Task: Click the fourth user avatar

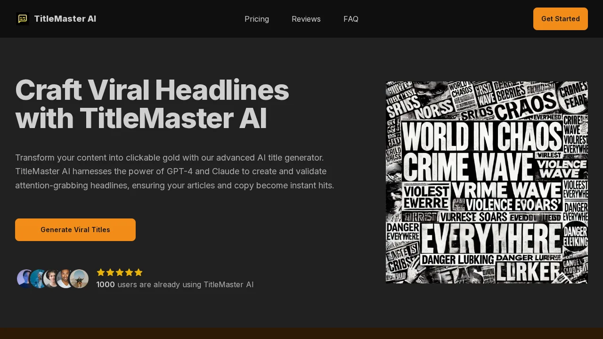Action: (x=66, y=279)
